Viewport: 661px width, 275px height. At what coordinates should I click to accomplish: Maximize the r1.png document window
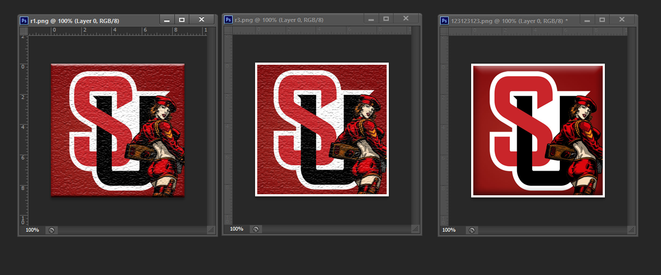pos(182,20)
